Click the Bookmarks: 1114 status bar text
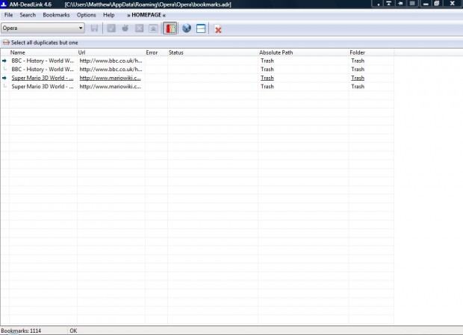This screenshot has width=463, height=335. pyautogui.click(x=21, y=331)
